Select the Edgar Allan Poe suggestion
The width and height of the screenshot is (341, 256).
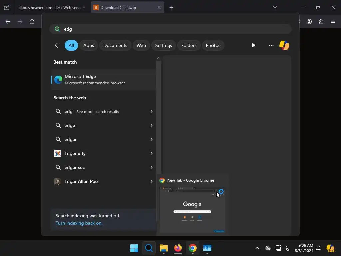point(104,181)
